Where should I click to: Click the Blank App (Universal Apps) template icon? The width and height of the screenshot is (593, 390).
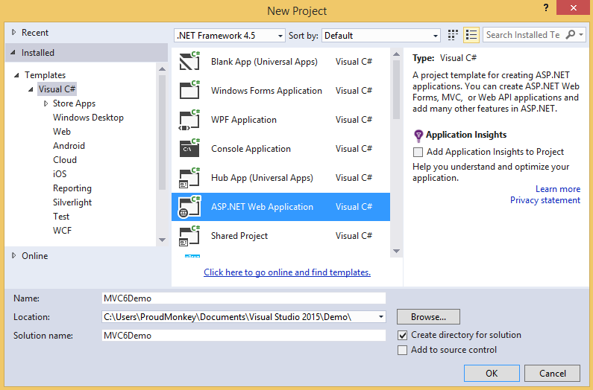tap(189, 61)
